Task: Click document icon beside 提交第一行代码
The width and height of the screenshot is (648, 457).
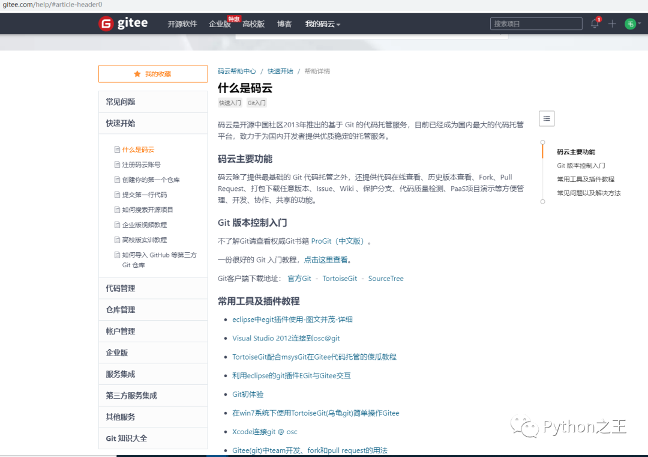Action: pyautogui.click(x=117, y=195)
